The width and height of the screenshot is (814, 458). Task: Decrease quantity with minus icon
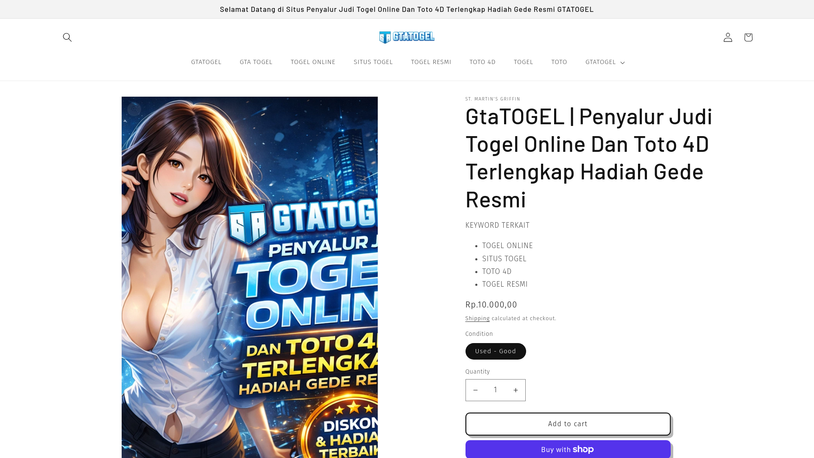coord(476,390)
